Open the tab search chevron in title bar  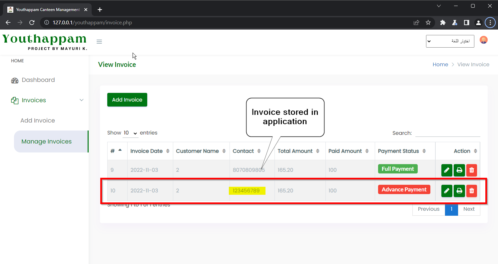[439, 6]
